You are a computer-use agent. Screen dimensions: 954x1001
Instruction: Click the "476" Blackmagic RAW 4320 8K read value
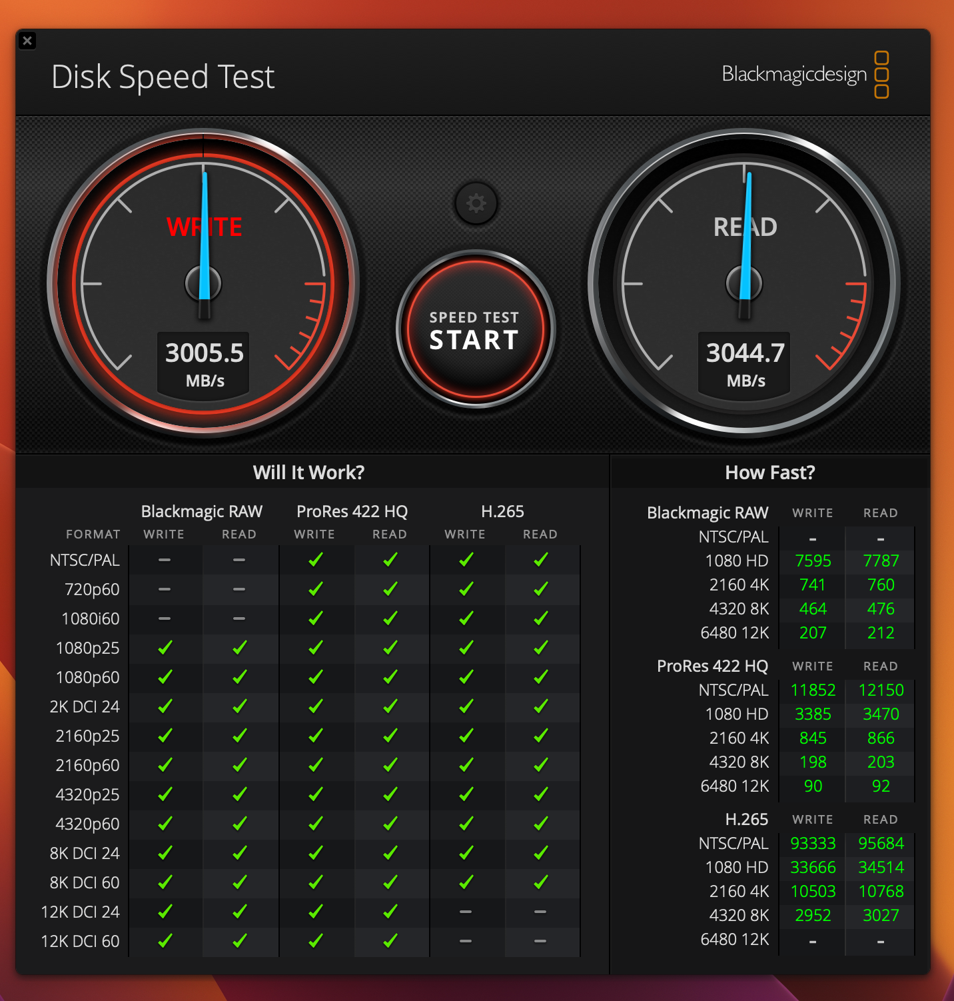click(x=881, y=609)
